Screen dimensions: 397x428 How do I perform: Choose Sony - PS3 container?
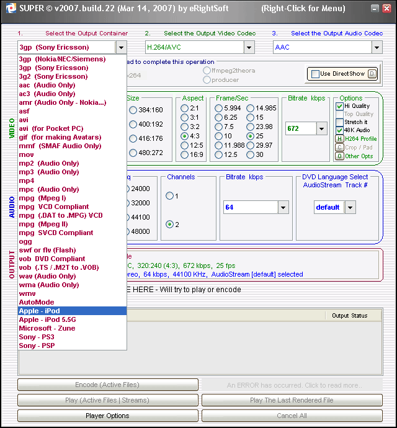pos(73,337)
